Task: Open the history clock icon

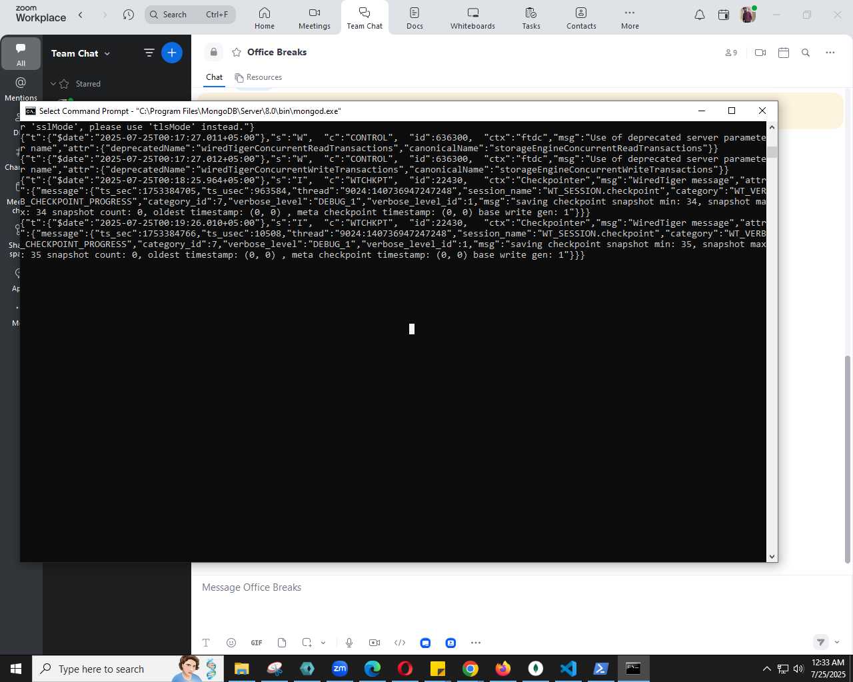Action: point(129,15)
